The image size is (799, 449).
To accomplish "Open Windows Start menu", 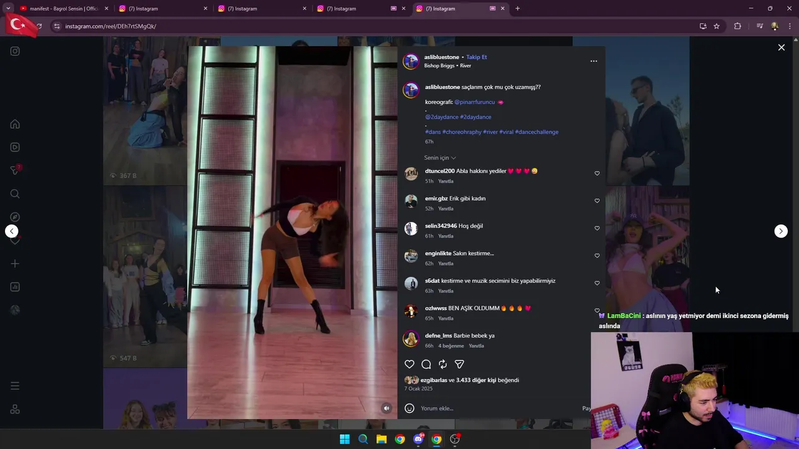I will click(x=345, y=440).
